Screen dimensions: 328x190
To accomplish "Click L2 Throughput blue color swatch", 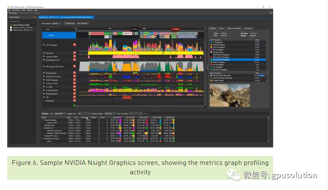I will click(211, 42).
